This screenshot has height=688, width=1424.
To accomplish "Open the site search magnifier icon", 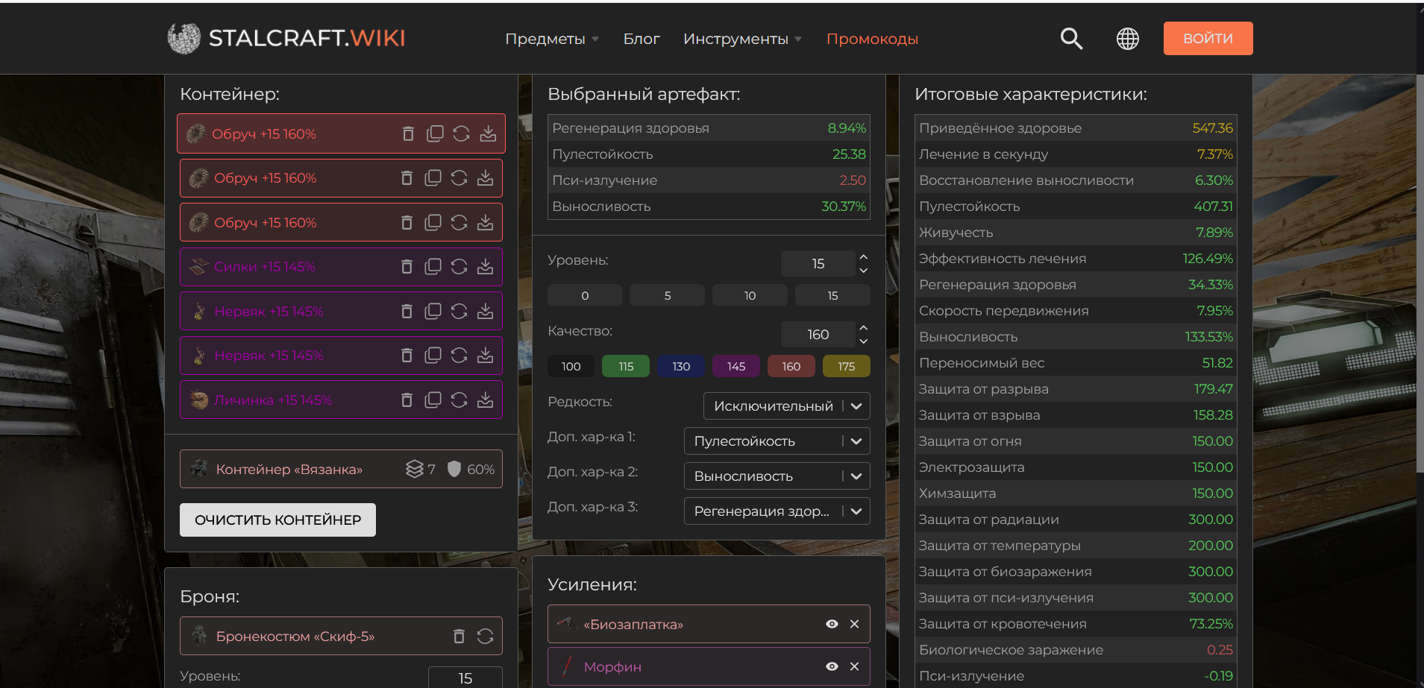I will (x=1071, y=39).
